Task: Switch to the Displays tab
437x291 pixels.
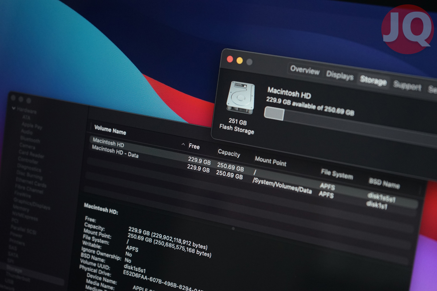Action: click(x=340, y=76)
